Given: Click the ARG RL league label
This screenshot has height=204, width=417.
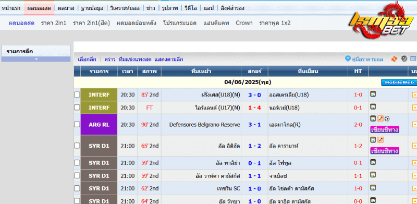Looking at the screenshot, I should click(x=99, y=125).
